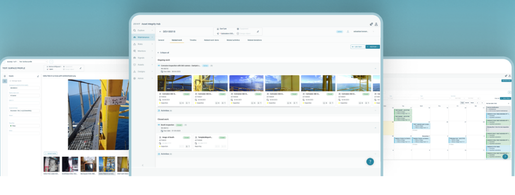This screenshot has width=515, height=195.
Task: Click the pencil edit icon next to Substation info
Action: point(258,32)
